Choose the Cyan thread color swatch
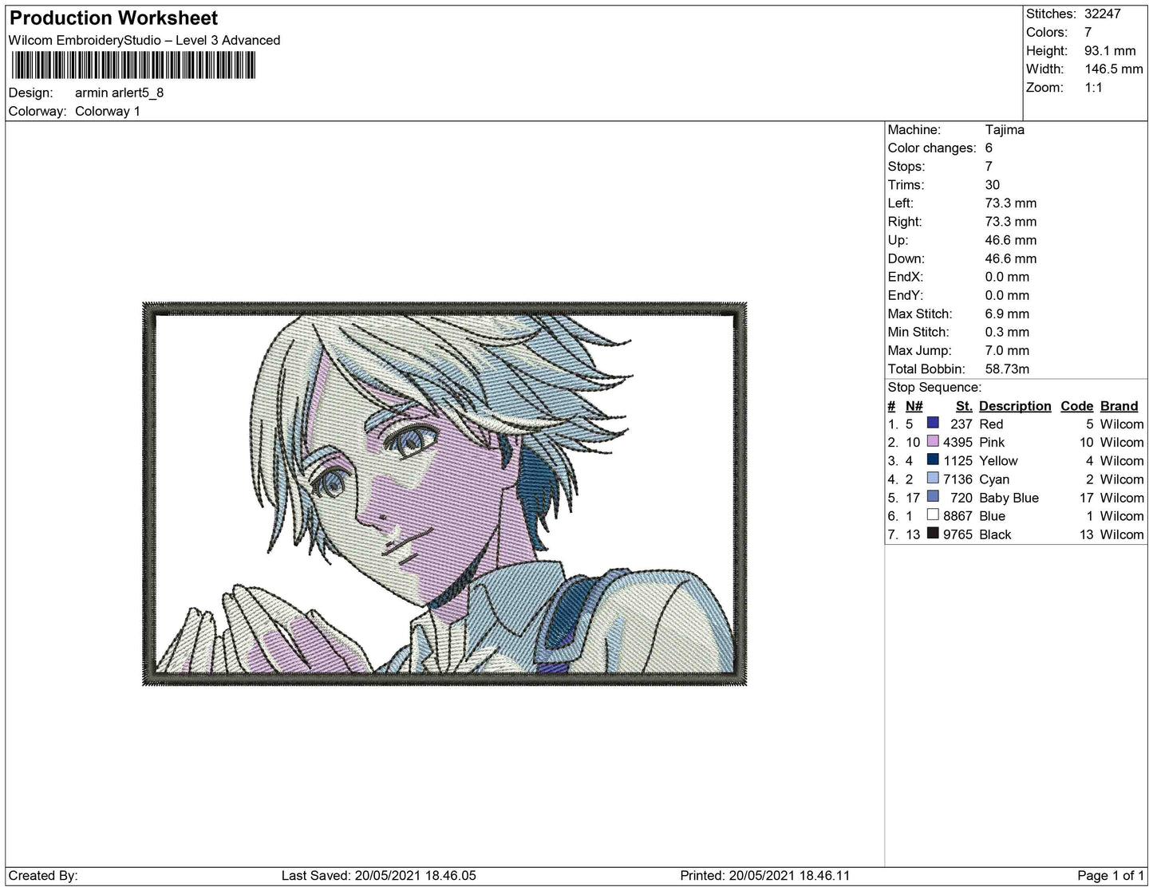This screenshot has width=1153, height=887. point(933,479)
